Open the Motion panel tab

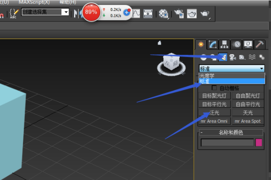tap(236, 44)
